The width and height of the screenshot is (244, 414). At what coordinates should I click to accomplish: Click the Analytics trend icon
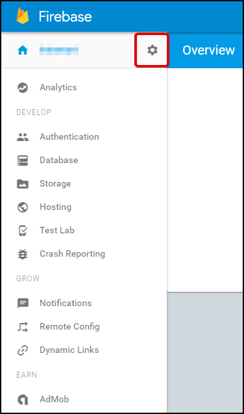23,88
